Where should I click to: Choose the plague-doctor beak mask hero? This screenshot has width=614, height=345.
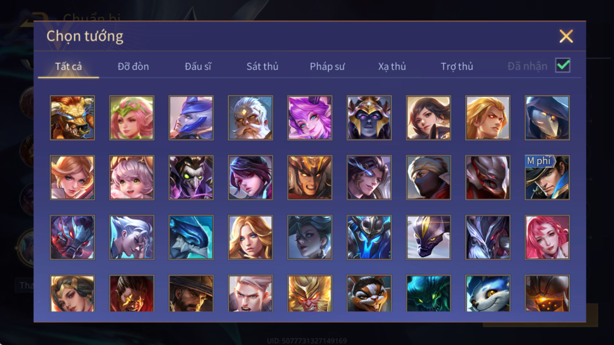click(x=547, y=118)
